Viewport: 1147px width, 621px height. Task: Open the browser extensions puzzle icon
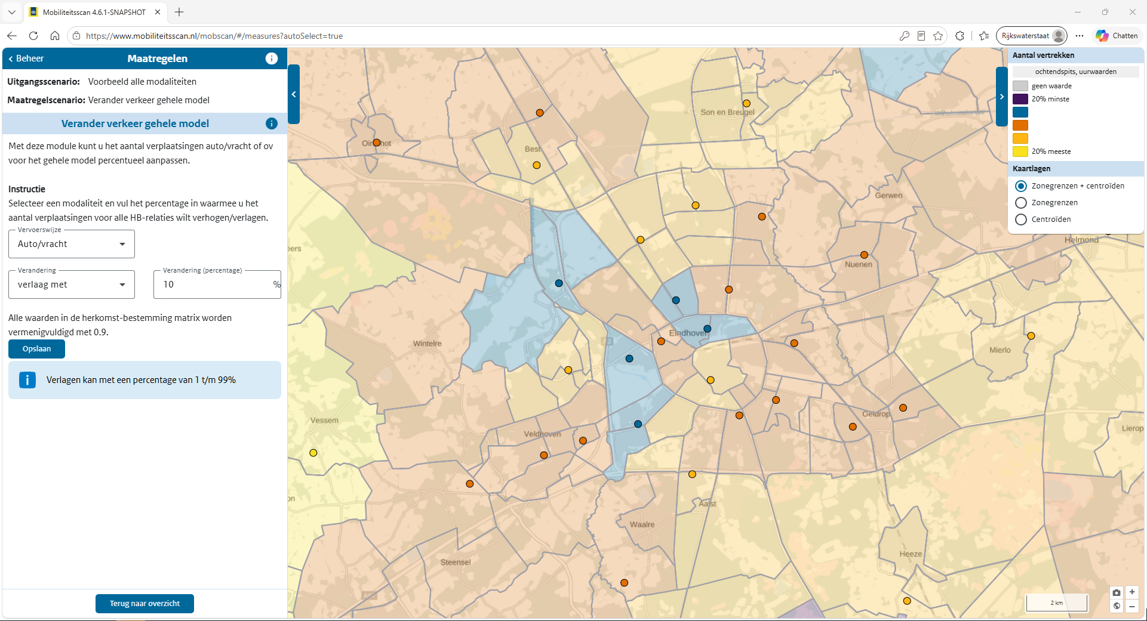[x=960, y=36]
